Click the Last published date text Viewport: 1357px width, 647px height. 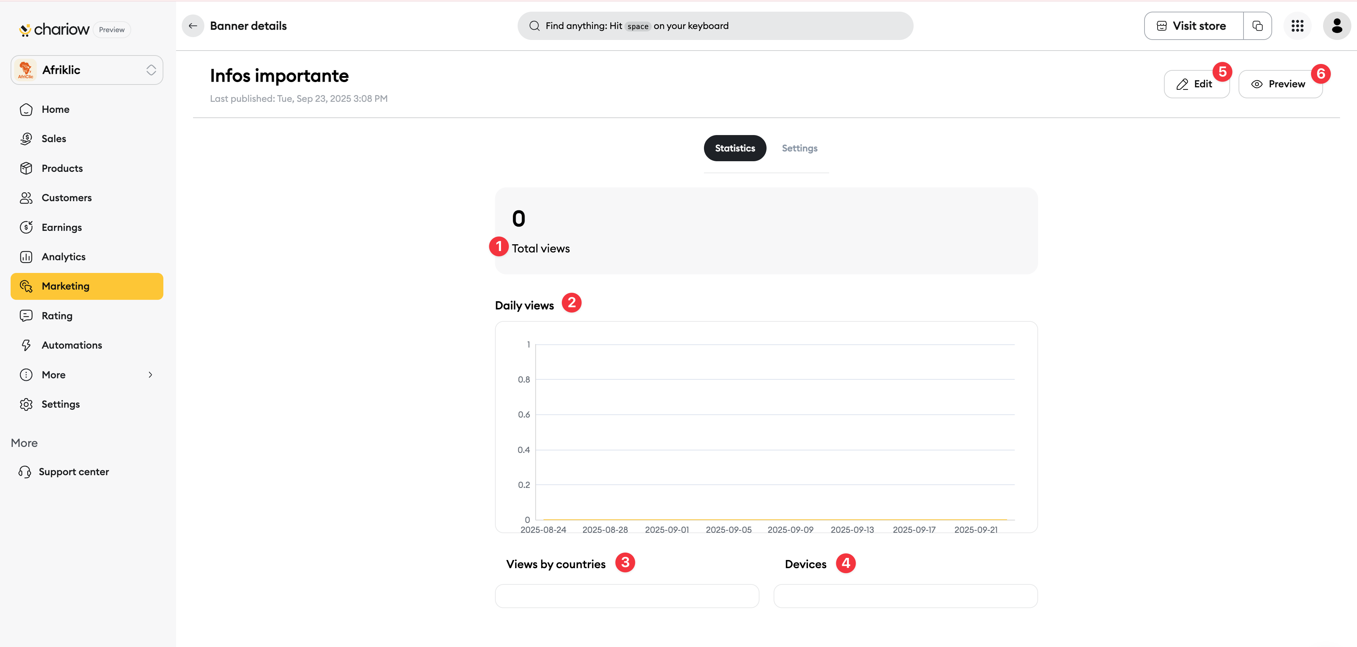pos(299,99)
